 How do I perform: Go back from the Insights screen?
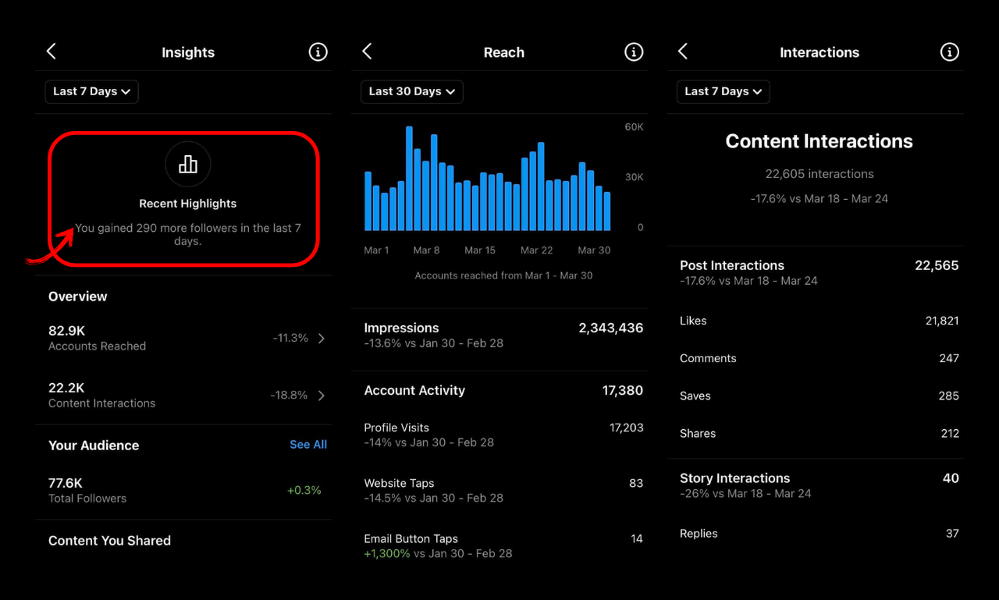click(x=52, y=51)
